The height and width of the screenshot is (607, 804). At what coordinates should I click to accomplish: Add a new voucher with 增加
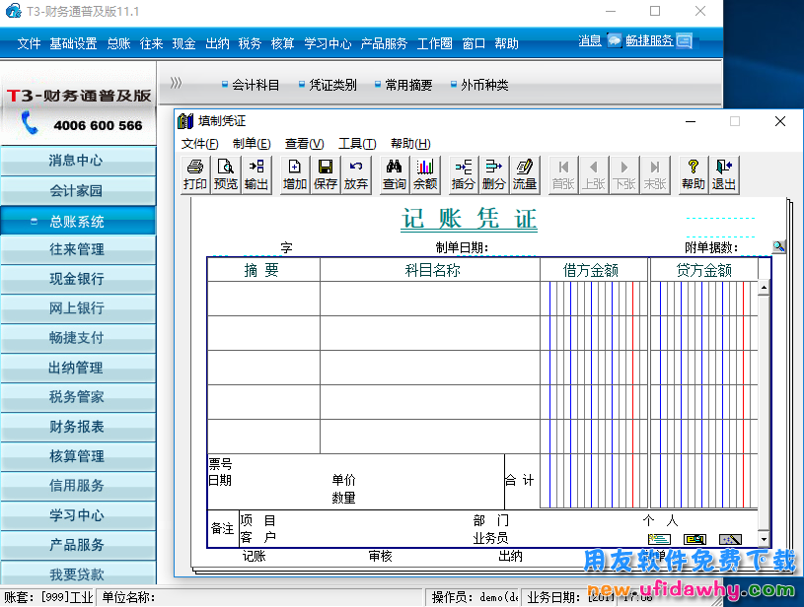(294, 174)
